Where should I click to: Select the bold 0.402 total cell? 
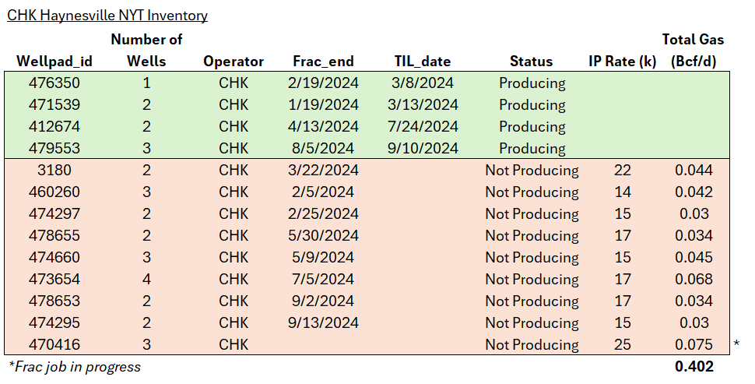pyautogui.click(x=694, y=367)
